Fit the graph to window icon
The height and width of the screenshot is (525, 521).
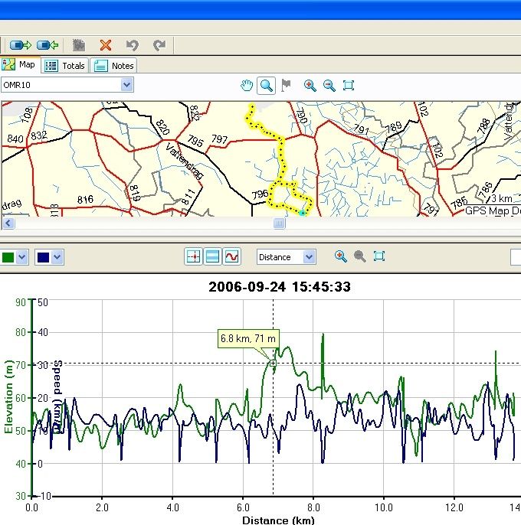(378, 257)
